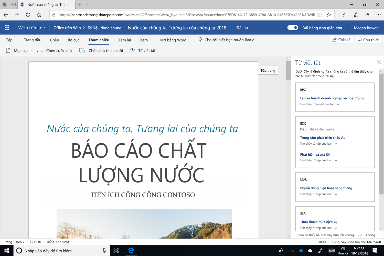This screenshot has height=256, width=384.
Task: Open the Action Center notifications
Action: click(375, 251)
